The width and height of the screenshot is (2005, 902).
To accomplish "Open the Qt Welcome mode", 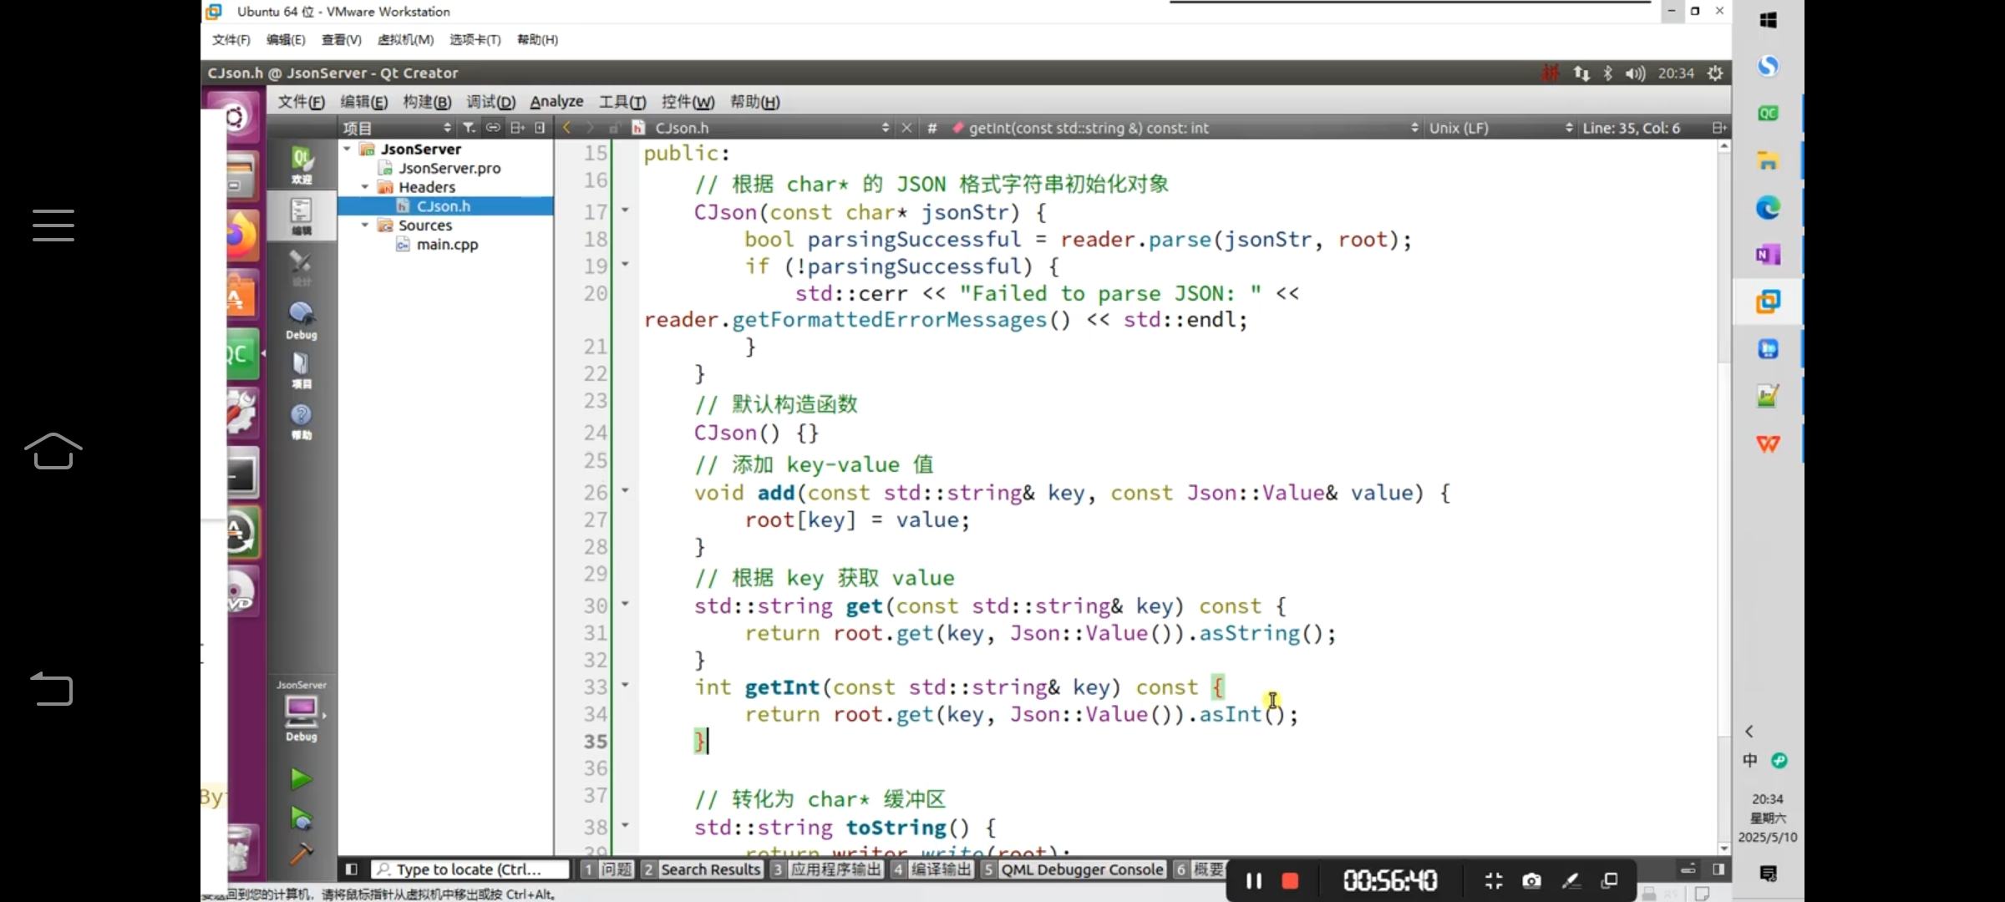I will 302,165.
